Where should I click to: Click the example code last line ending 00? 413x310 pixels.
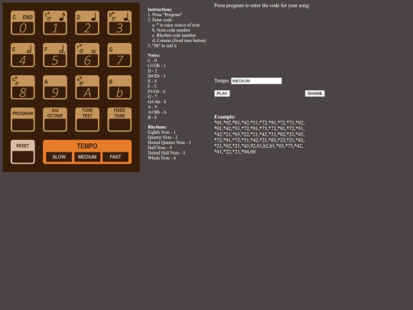235,152
